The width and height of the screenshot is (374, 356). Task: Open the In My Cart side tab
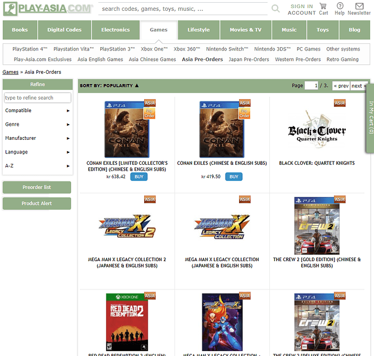tap(370, 118)
